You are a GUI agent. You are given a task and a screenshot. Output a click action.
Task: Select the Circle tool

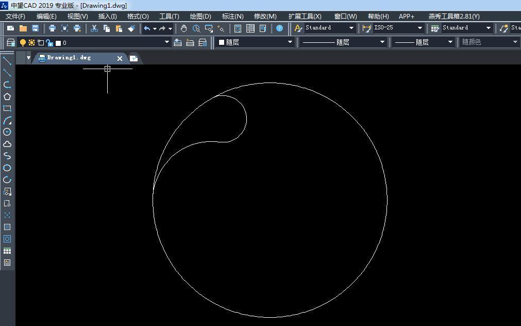7,132
